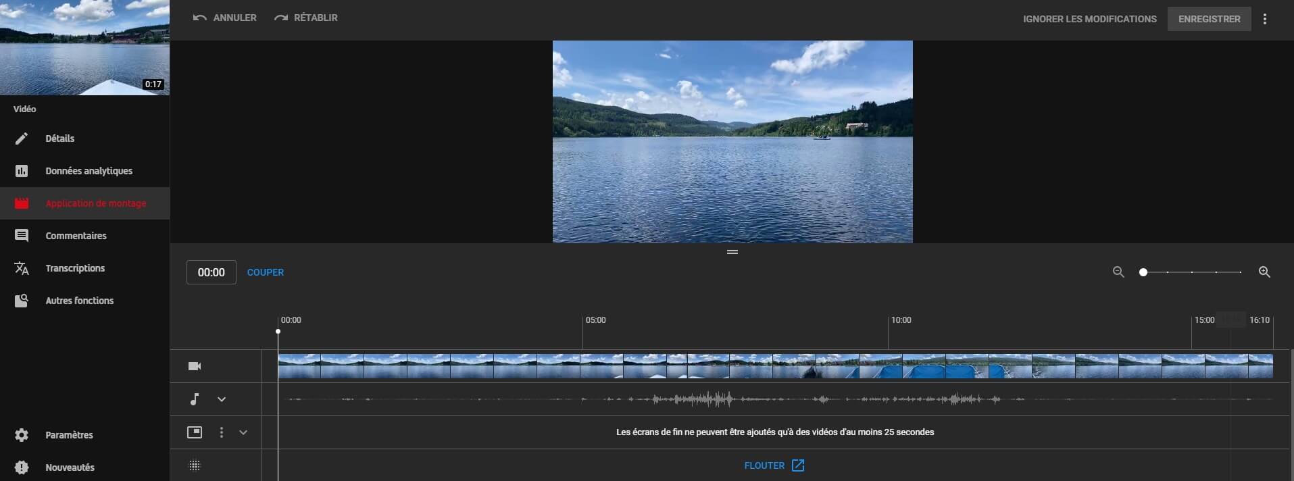This screenshot has width=1294, height=481.
Task: Zoom in timeline with plus magnifier
Action: [x=1264, y=272]
